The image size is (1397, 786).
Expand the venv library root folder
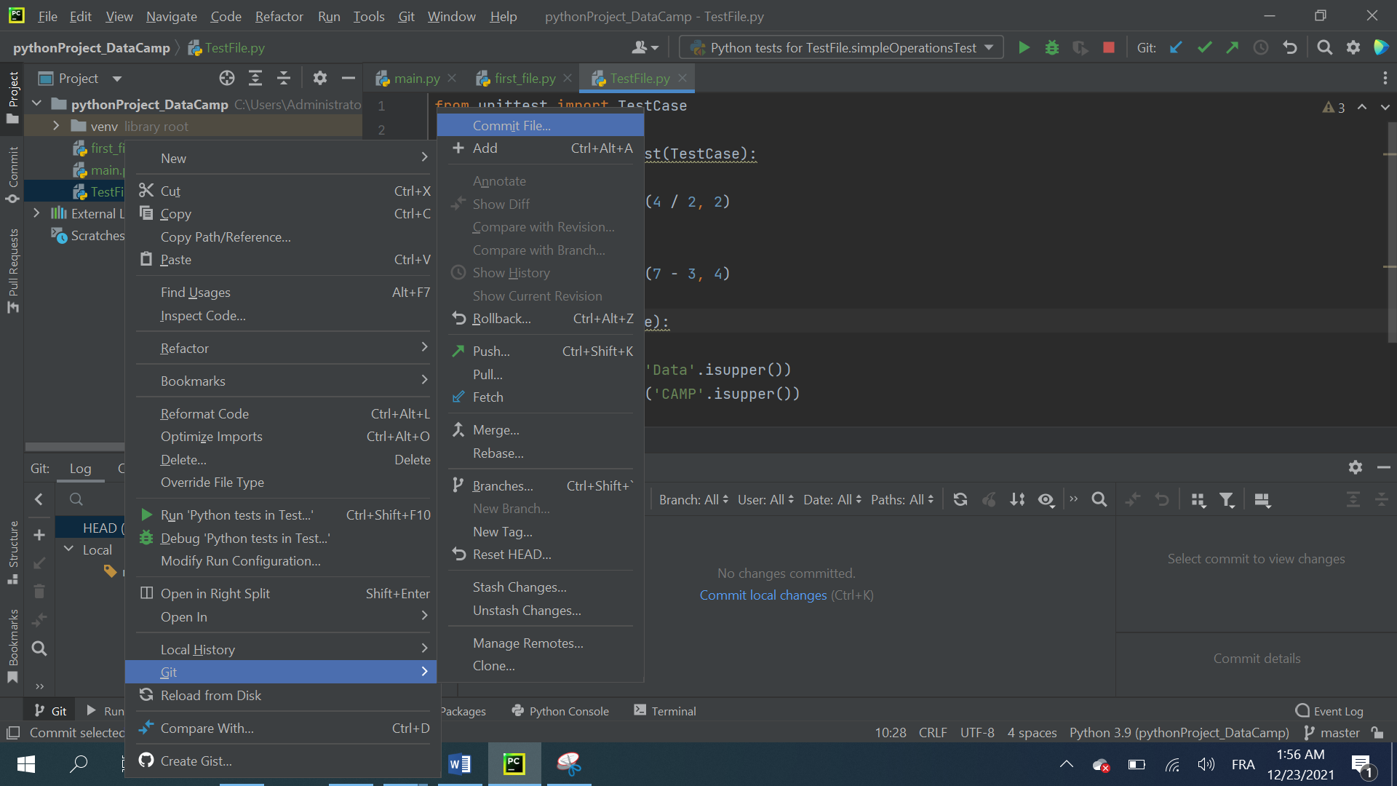click(56, 126)
